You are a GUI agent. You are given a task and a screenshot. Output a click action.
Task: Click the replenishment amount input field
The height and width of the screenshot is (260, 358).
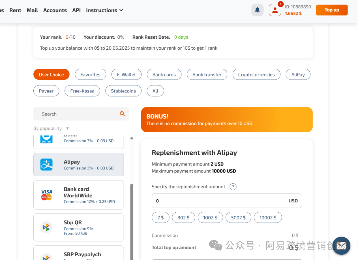pos(227,200)
